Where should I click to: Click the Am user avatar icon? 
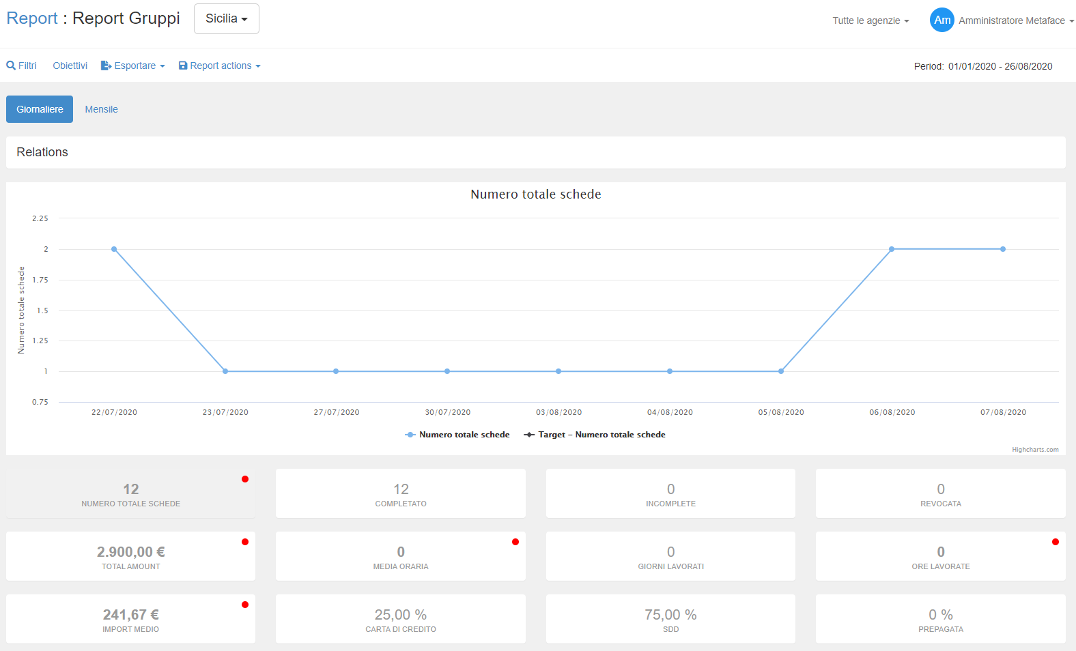(x=941, y=20)
